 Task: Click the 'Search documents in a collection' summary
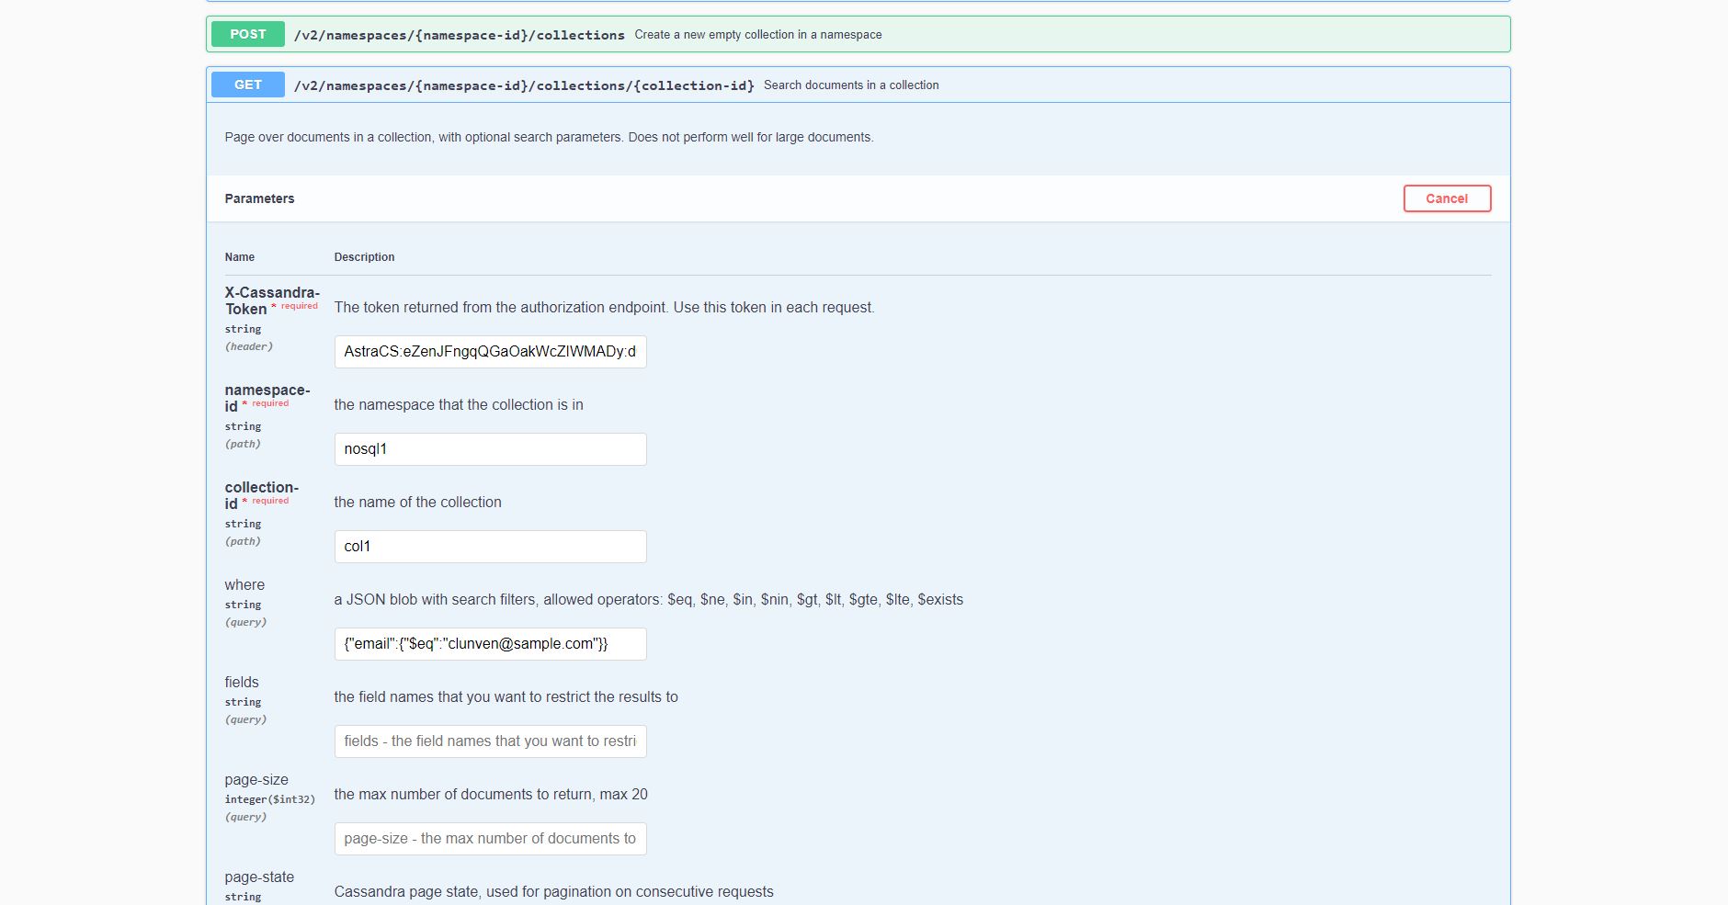click(x=851, y=85)
